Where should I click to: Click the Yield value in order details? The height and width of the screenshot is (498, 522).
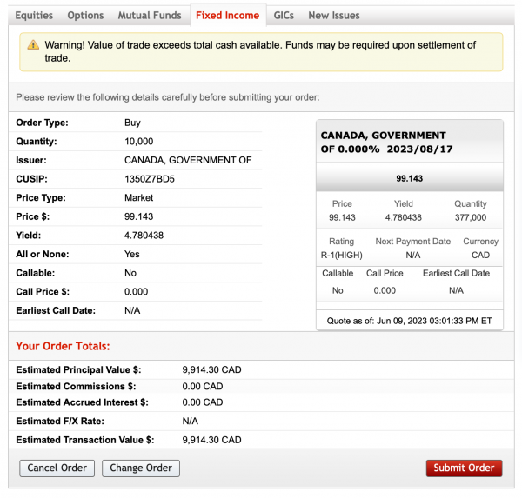pyautogui.click(x=144, y=236)
